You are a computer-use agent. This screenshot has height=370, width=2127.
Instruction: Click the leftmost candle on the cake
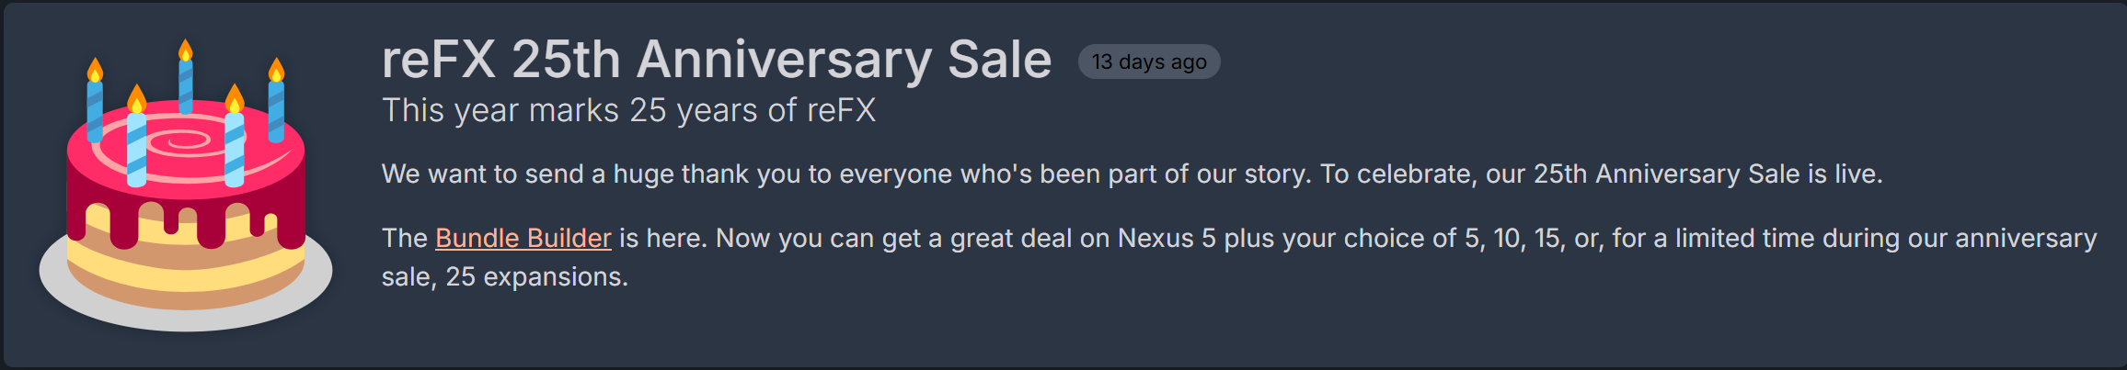click(95, 106)
